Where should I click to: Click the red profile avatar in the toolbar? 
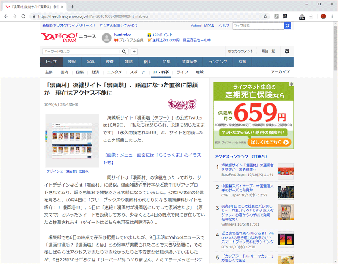tap(323, 16)
